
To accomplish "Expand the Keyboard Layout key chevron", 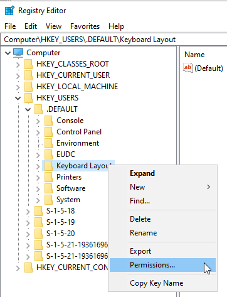I will [x=38, y=166].
